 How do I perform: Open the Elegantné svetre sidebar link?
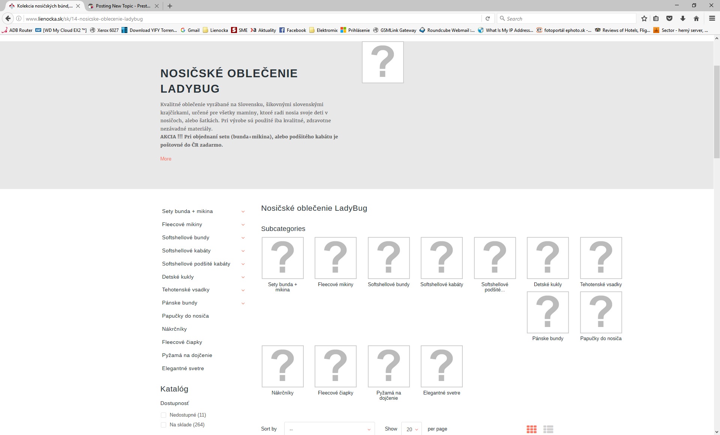(183, 369)
